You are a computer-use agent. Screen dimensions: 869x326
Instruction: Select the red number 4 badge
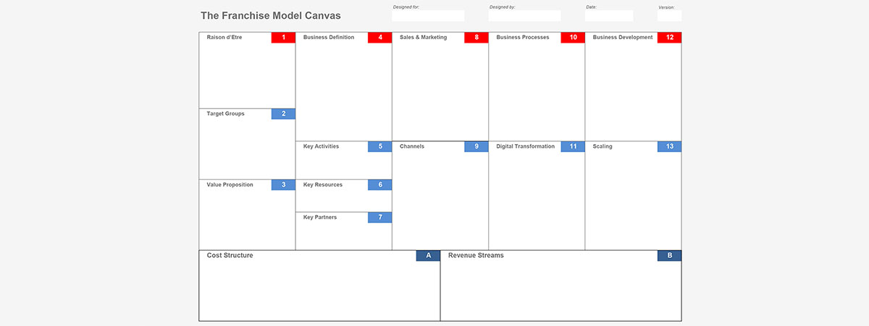pos(379,38)
